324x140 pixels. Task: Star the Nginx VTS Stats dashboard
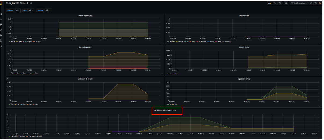click(x=27, y=3)
